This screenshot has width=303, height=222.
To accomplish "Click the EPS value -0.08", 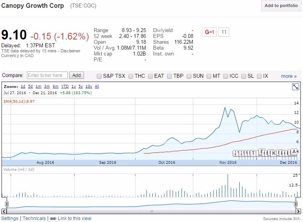I will click(x=187, y=36).
